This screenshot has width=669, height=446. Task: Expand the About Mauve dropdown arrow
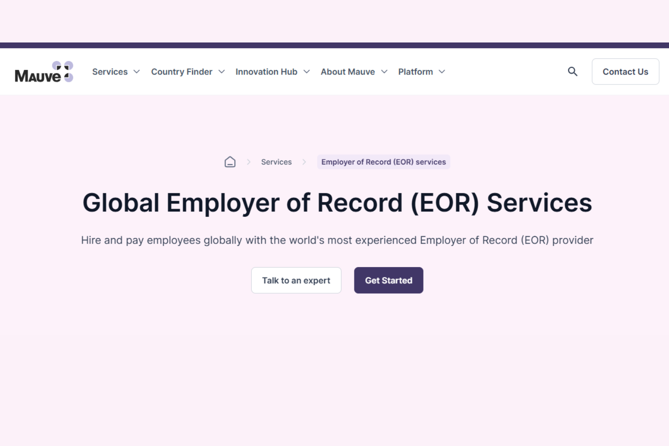384,72
